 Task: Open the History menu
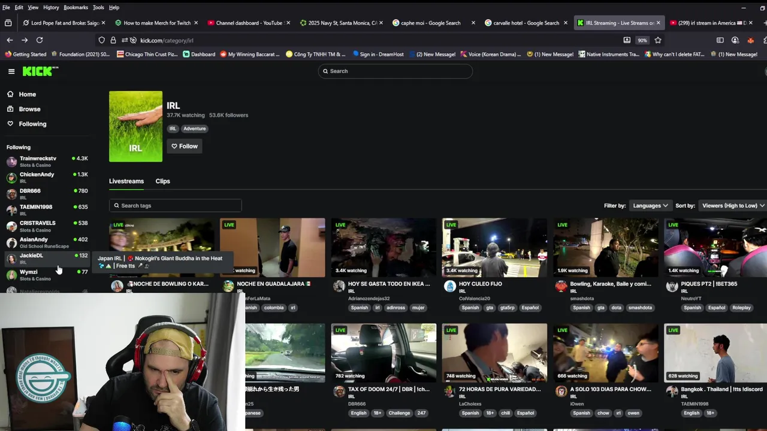pyautogui.click(x=51, y=7)
